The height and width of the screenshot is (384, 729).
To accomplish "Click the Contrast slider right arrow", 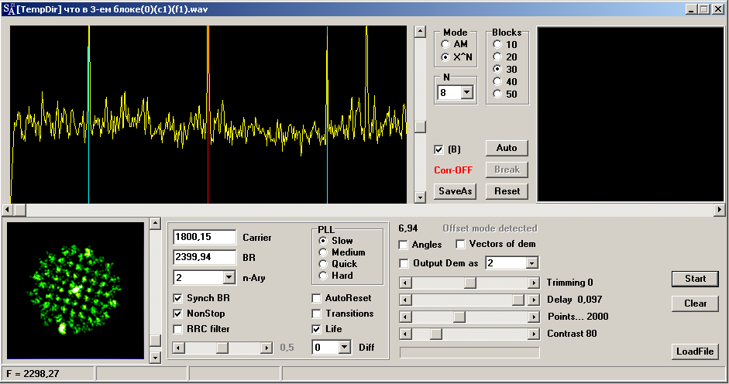I will [x=533, y=334].
